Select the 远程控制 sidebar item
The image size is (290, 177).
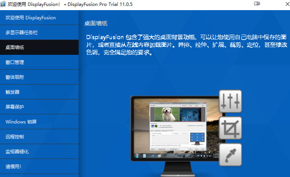(39, 137)
